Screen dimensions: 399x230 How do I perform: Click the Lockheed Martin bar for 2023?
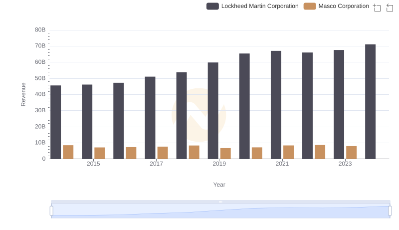339,104
